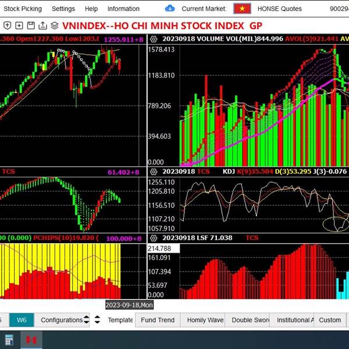The height and width of the screenshot is (349, 349).
Task: Select the Homily Wave template
Action: pyautogui.click(x=202, y=320)
